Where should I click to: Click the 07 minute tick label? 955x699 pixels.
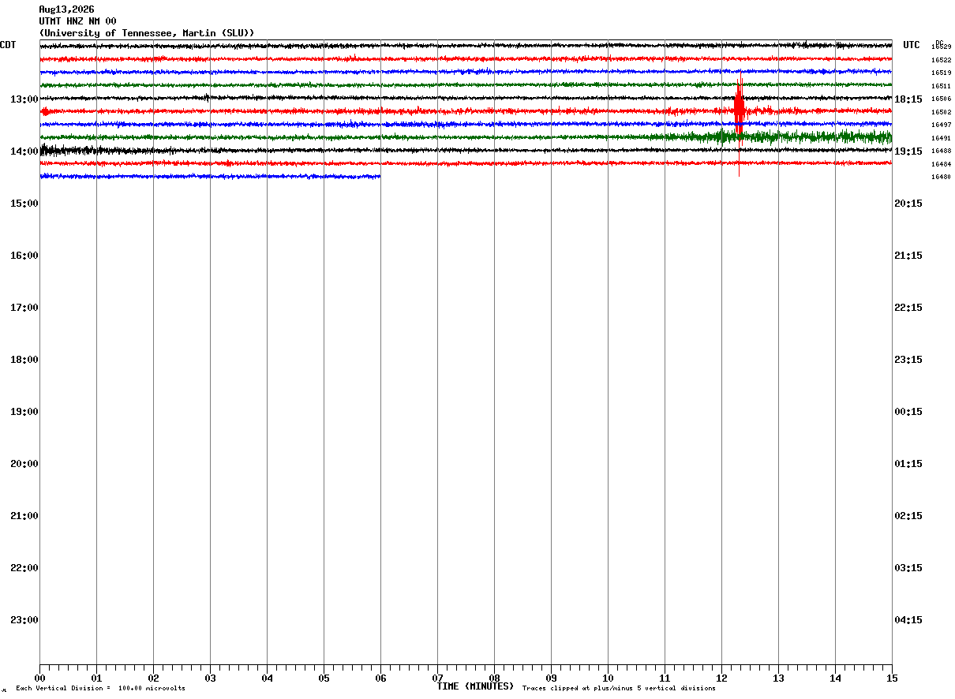[x=437, y=678]
